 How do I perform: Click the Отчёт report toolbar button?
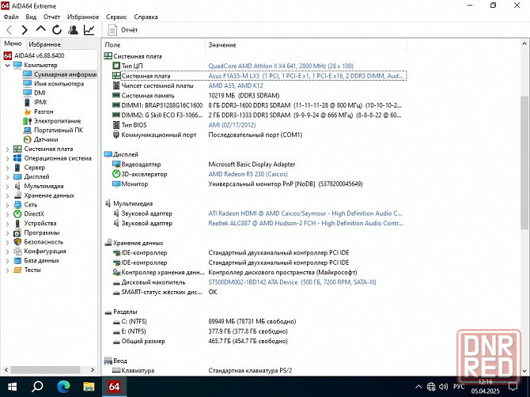[x=123, y=30]
